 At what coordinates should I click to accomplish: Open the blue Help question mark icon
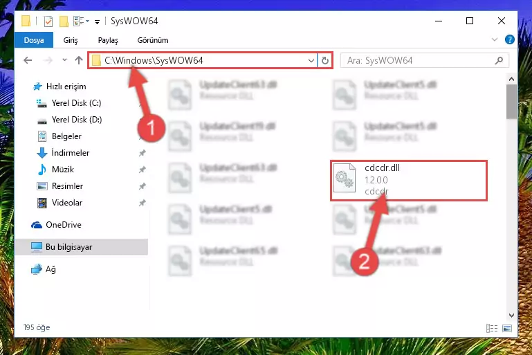(509, 39)
